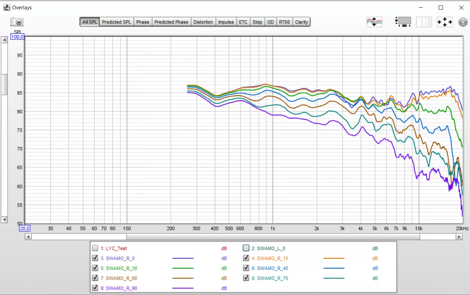470x295 pixels.
Task: Select the Predicted Phase button
Action: (x=171, y=22)
